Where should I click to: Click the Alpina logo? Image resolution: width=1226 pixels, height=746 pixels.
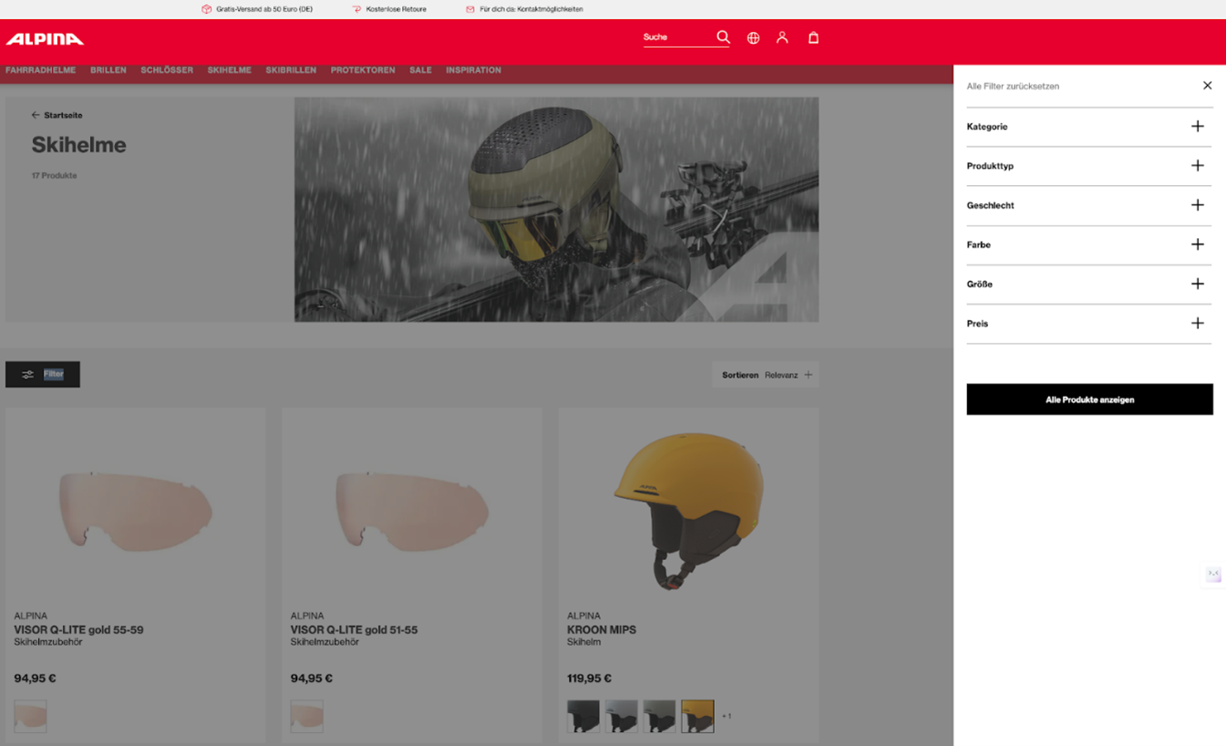45,39
